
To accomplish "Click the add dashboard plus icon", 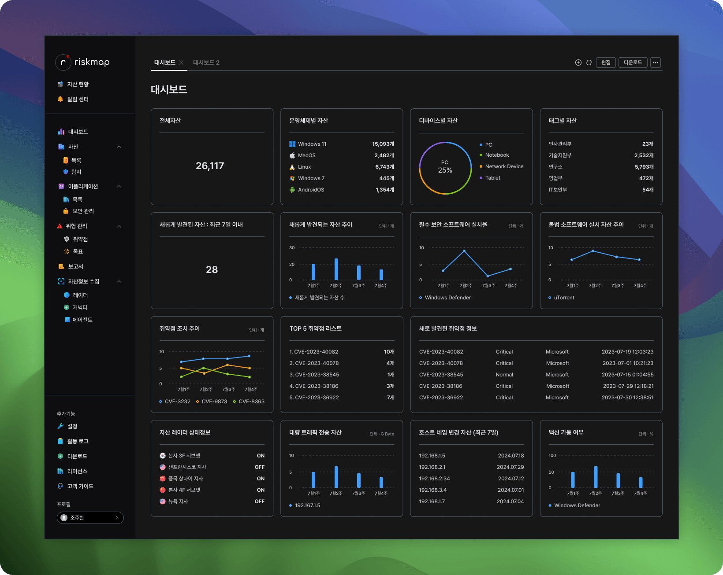I will pos(578,63).
